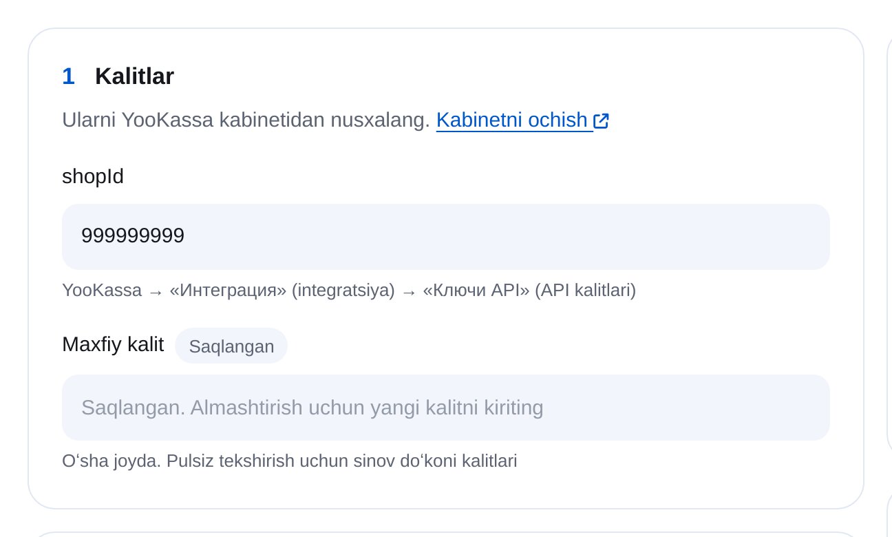Click the O‘sha joyda sinov do‘koni hint
The width and height of the screenshot is (892, 537).
tap(290, 461)
